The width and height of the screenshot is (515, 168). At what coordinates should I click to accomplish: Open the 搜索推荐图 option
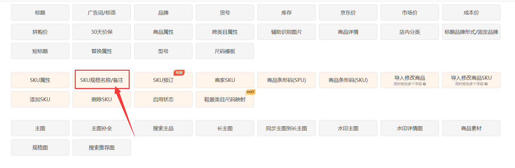(x=102, y=147)
